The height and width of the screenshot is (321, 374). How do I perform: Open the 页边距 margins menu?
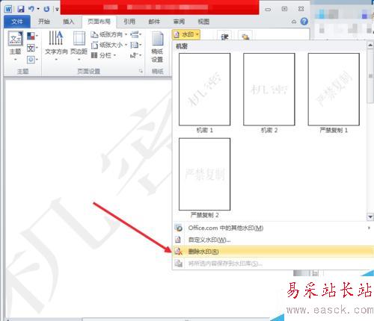tap(79, 46)
